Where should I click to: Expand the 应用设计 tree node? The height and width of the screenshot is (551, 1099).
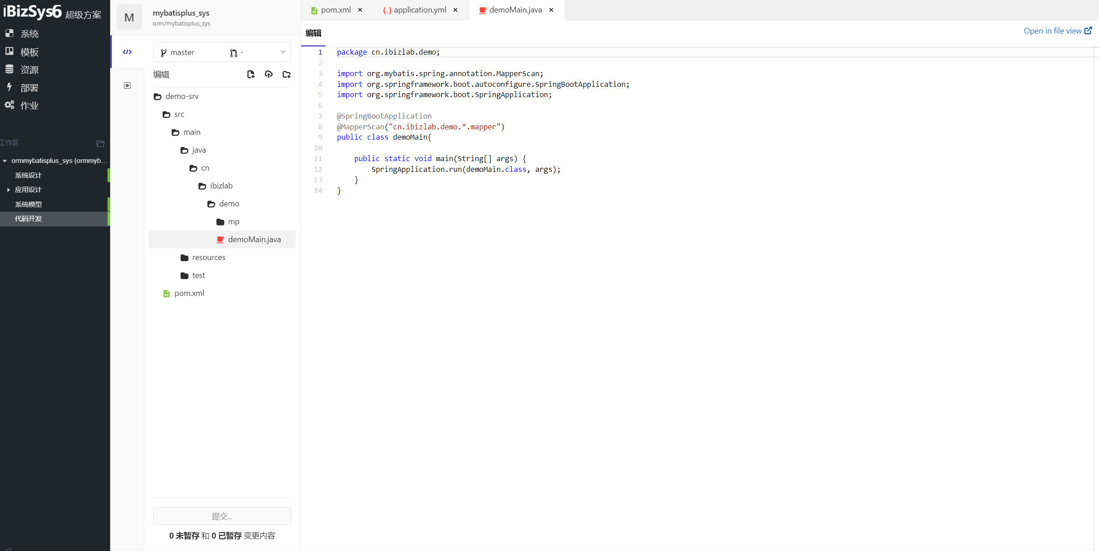pyautogui.click(x=9, y=190)
